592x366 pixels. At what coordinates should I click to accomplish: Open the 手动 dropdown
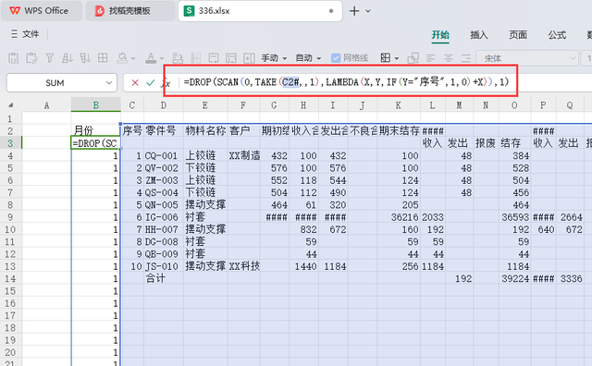click(274, 57)
